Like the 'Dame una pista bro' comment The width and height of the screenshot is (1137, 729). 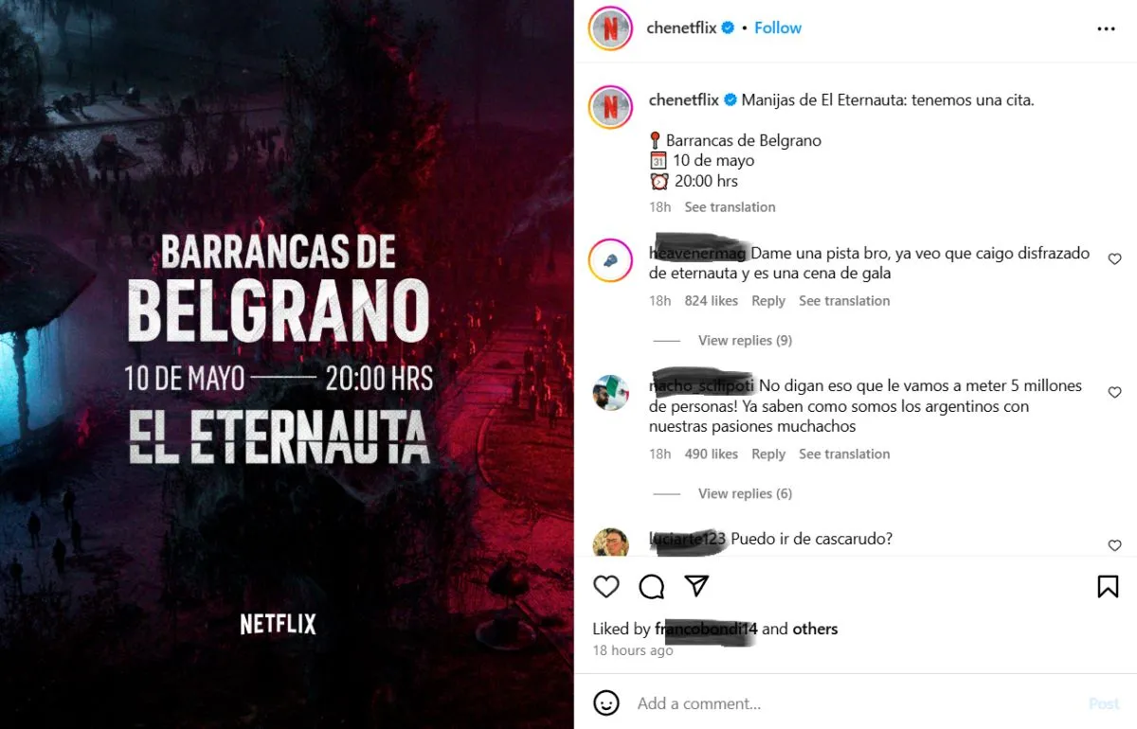click(1114, 259)
